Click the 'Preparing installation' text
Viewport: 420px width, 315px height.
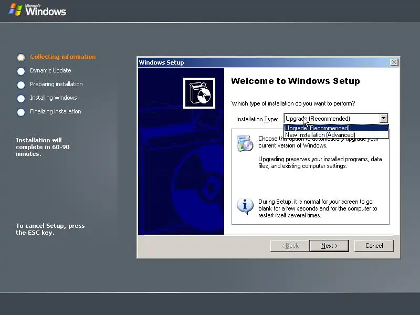coord(56,84)
